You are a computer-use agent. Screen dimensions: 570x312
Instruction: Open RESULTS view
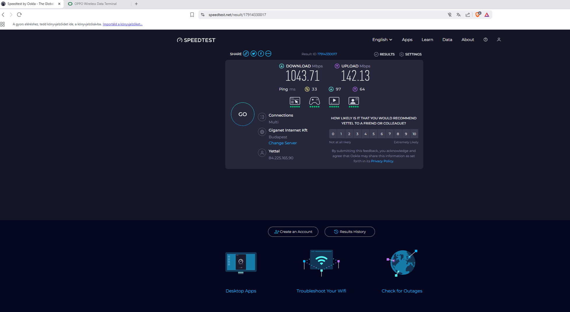click(x=384, y=54)
